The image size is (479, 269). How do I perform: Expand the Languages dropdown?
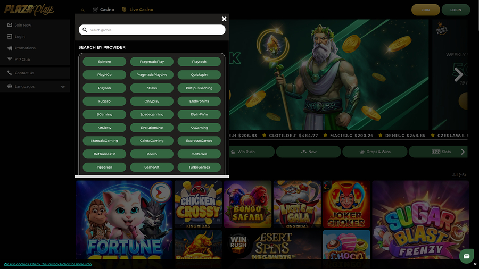coord(35,86)
